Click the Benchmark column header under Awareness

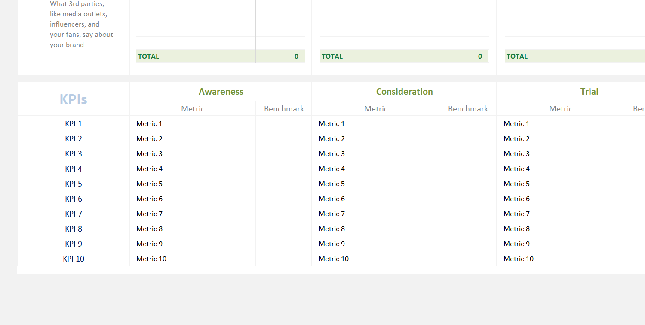pyautogui.click(x=284, y=108)
